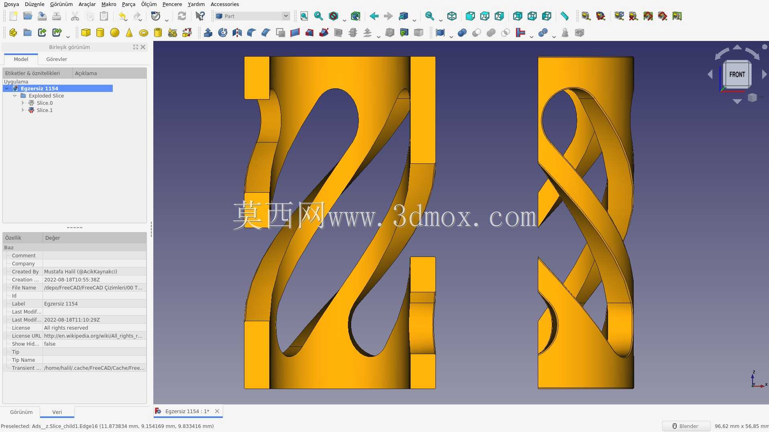769x432 pixels.
Task: Create a Tube primitive
Action: point(158,33)
